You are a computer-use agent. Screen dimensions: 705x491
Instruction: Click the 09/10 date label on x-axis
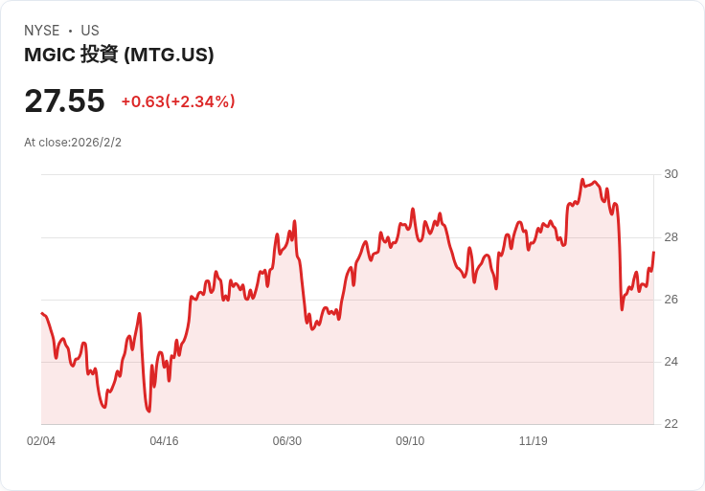[x=410, y=441]
